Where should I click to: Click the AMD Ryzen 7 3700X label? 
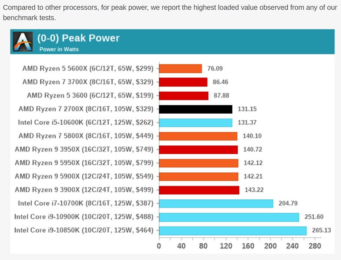coord(88,82)
